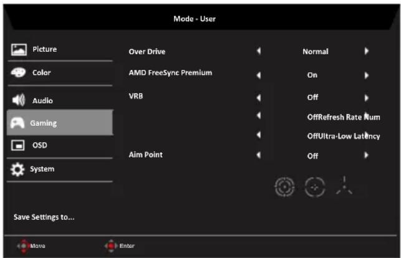Increase Over Drive with right arrow
Image resolution: width=401 pixels, height=258 pixels.
pyautogui.click(x=367, y=51)
